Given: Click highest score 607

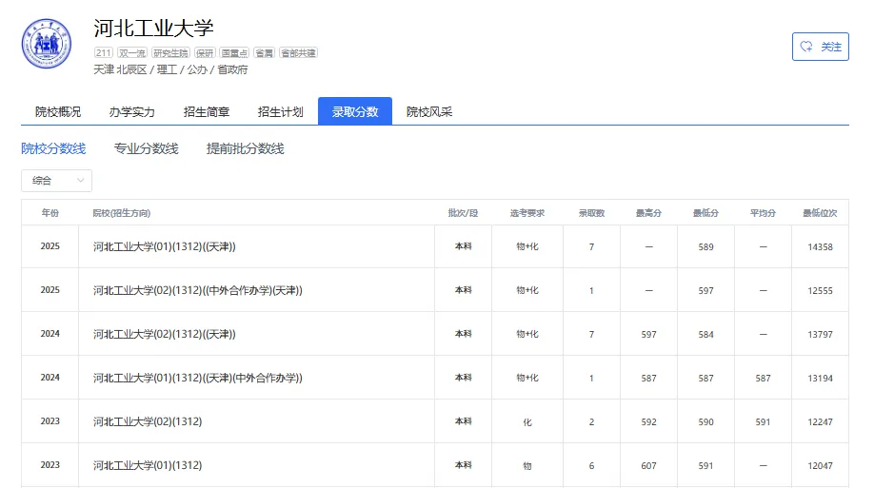Looking at the screenshot, I should [648, 466].
